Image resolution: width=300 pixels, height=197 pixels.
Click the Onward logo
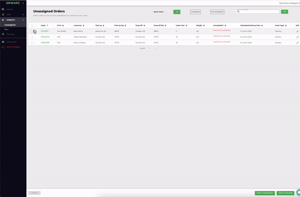point(12,3)
